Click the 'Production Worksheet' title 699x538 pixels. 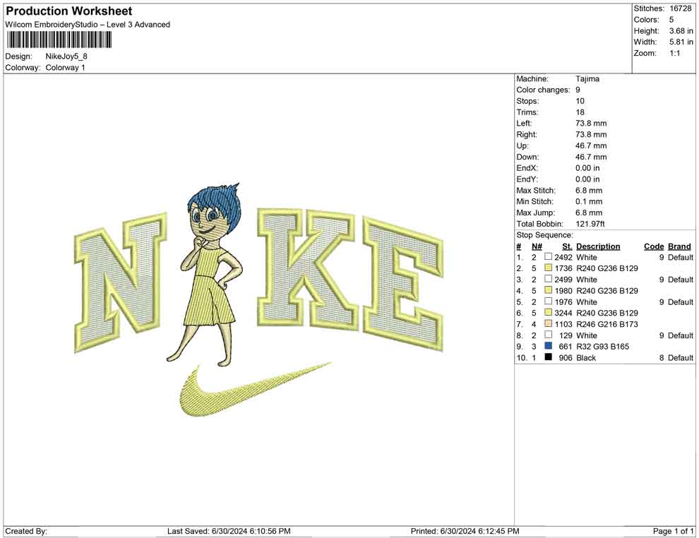[69, 11]
